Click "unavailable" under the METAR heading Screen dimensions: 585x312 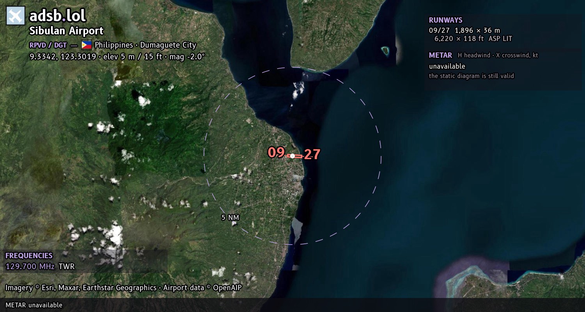(447, 66)
